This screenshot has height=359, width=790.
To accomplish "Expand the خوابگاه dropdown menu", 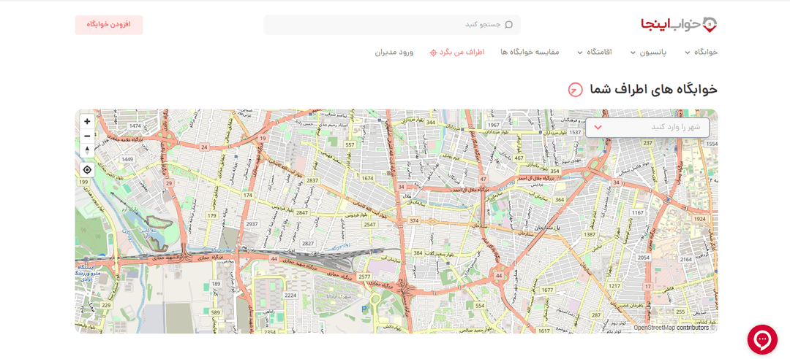I will [x=701, y=53].
